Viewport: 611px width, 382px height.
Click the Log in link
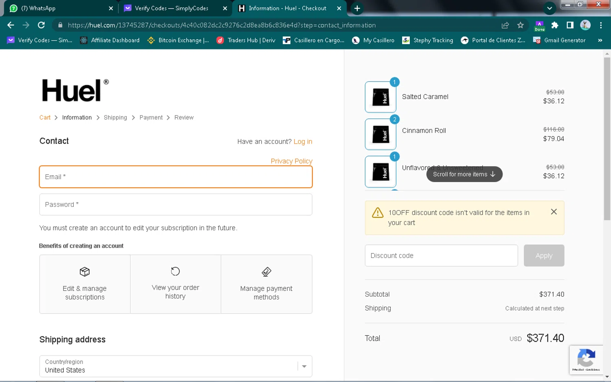(303, 141)
